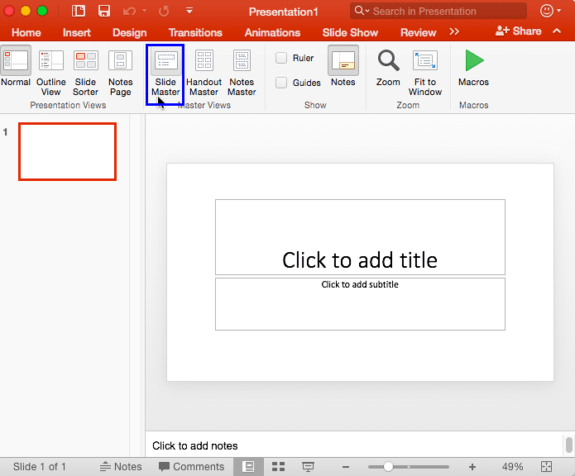Click the Share button

[x=519, y=31]
